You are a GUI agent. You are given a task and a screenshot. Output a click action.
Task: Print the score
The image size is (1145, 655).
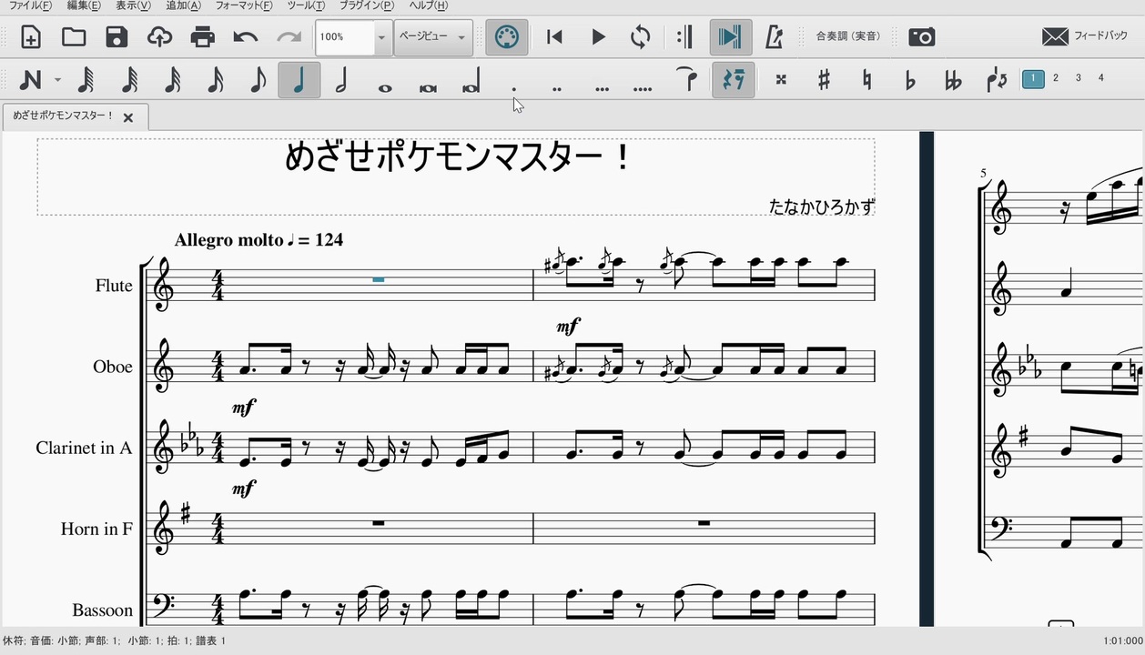(203, 37)
